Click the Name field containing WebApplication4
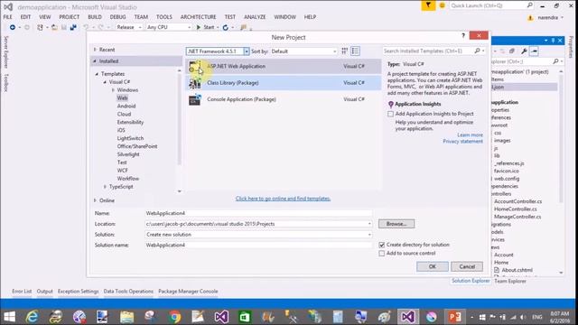Viewport: 578px width, 325px height. click(258, 213)
